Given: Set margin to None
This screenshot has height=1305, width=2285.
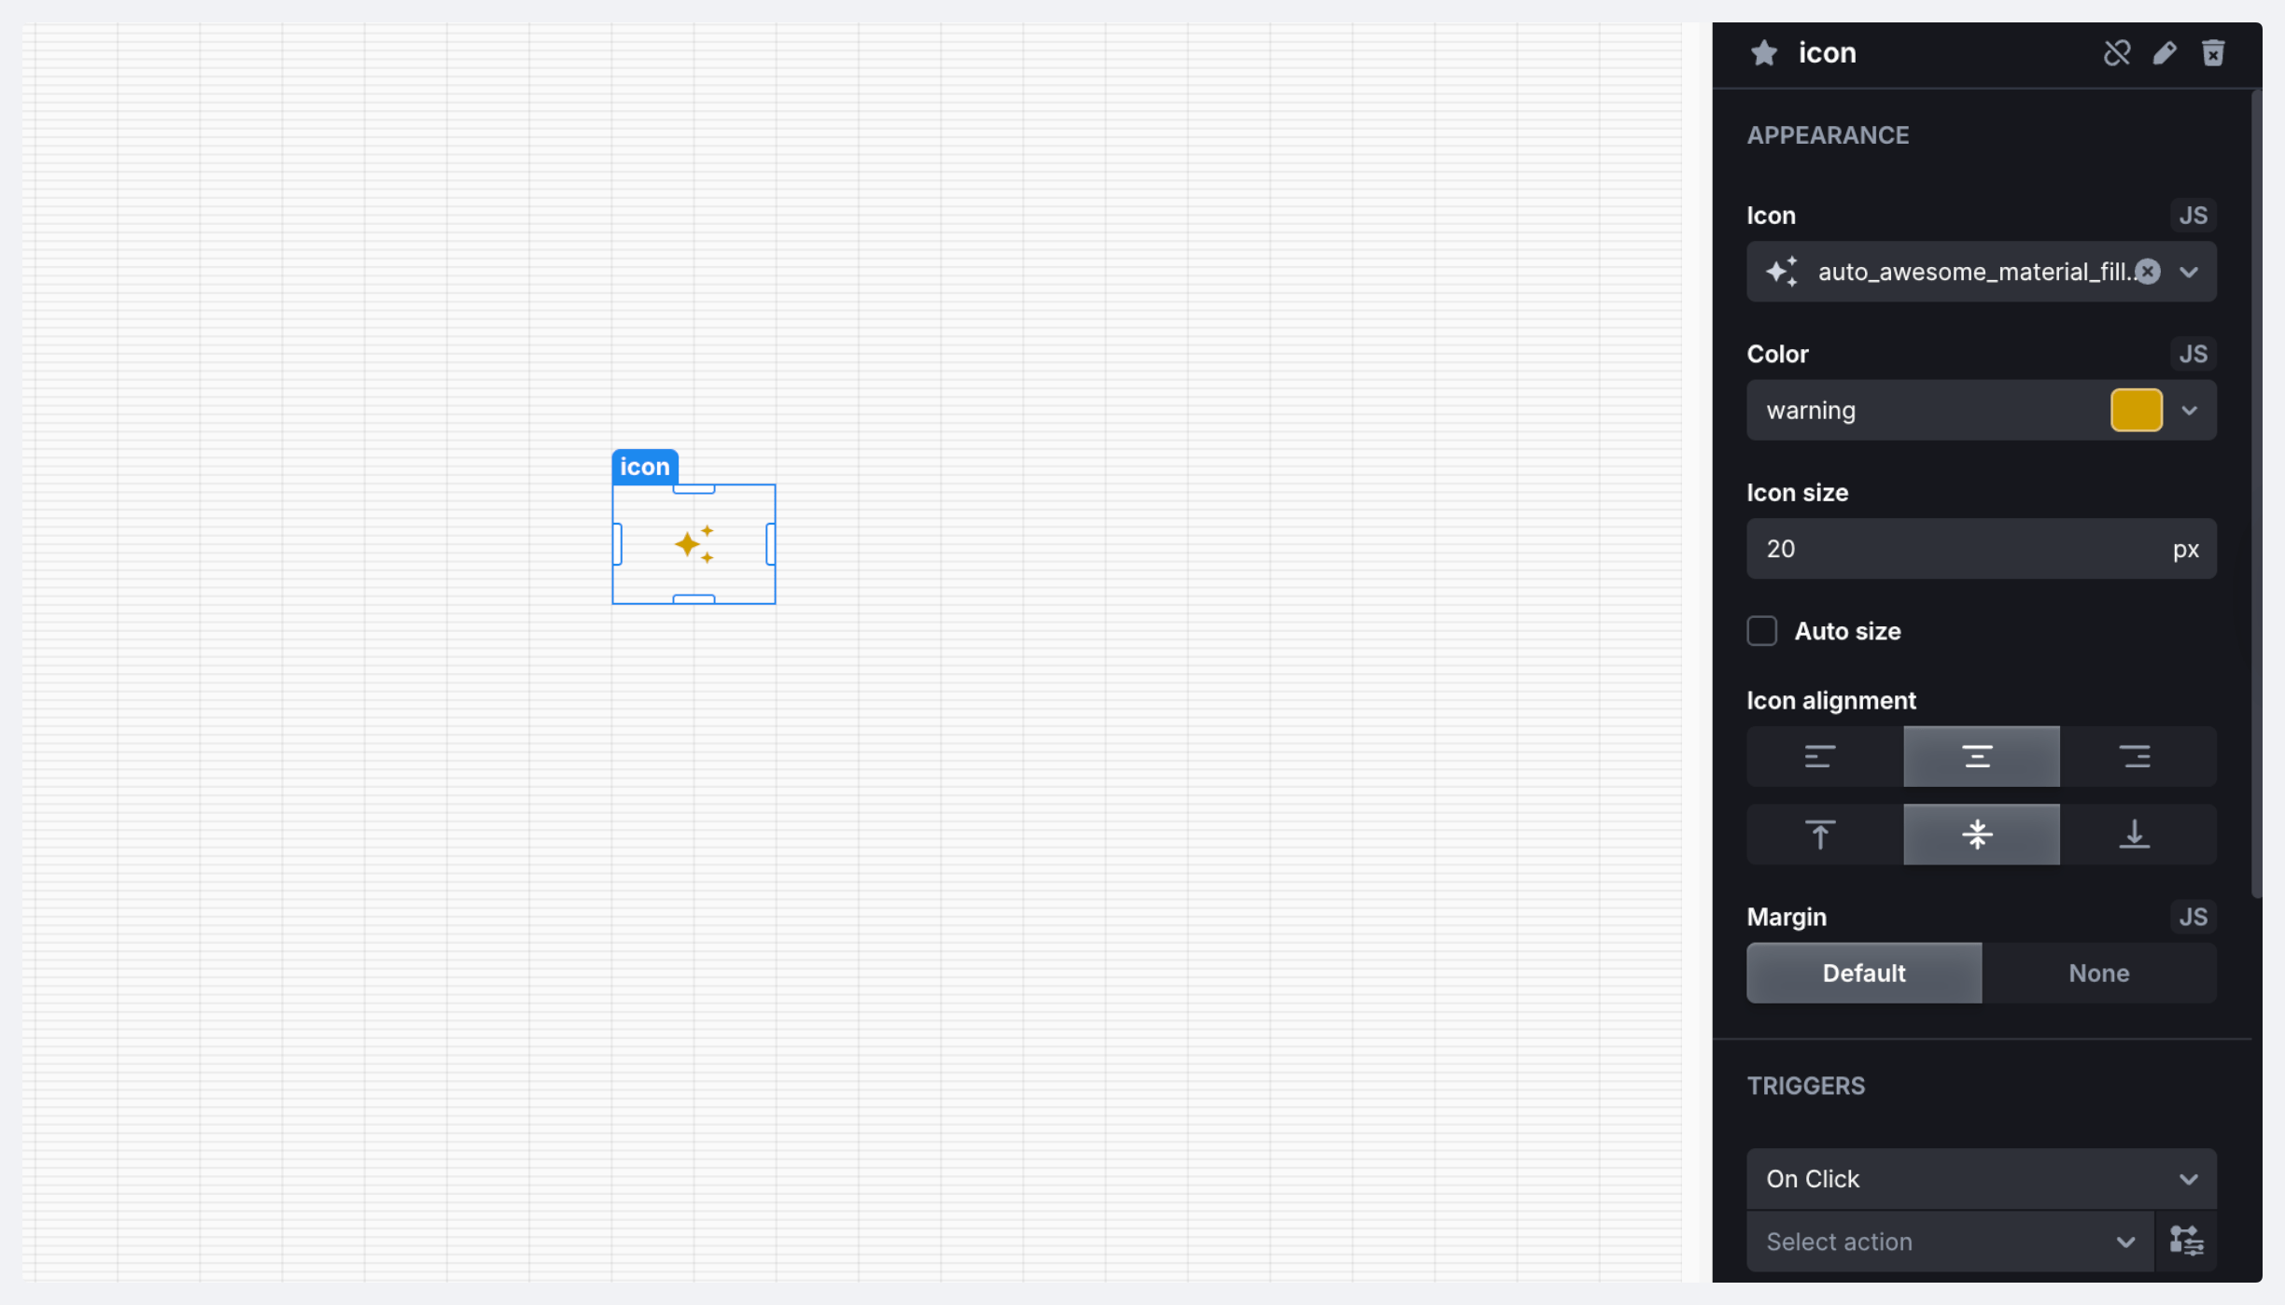Looking at the screenshot, I should [2098, 973].
